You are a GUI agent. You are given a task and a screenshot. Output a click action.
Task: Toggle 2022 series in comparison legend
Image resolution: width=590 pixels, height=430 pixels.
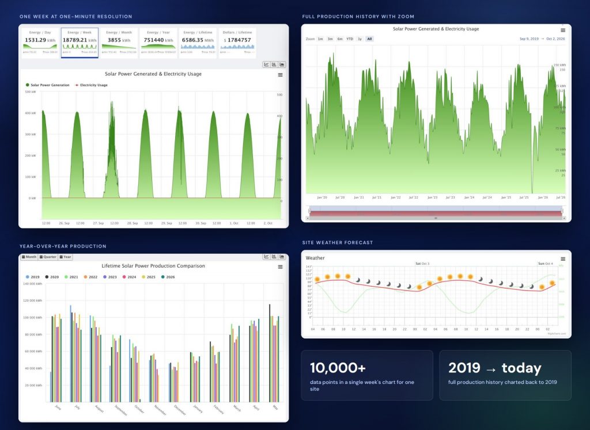click(x=90, y=277)
